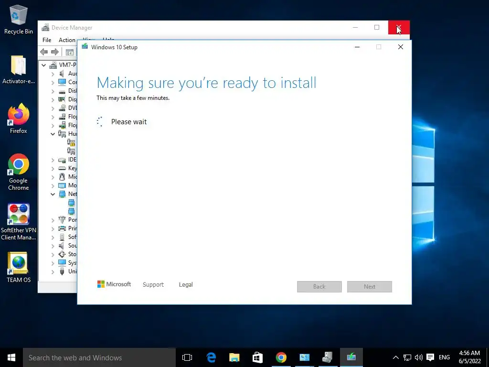The width and height of the screenshot is (489, 367).
Task: Select the Disk drives icon
Action: tap(62, 91)
